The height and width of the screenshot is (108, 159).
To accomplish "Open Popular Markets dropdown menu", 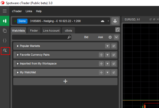I will [107, 46].
